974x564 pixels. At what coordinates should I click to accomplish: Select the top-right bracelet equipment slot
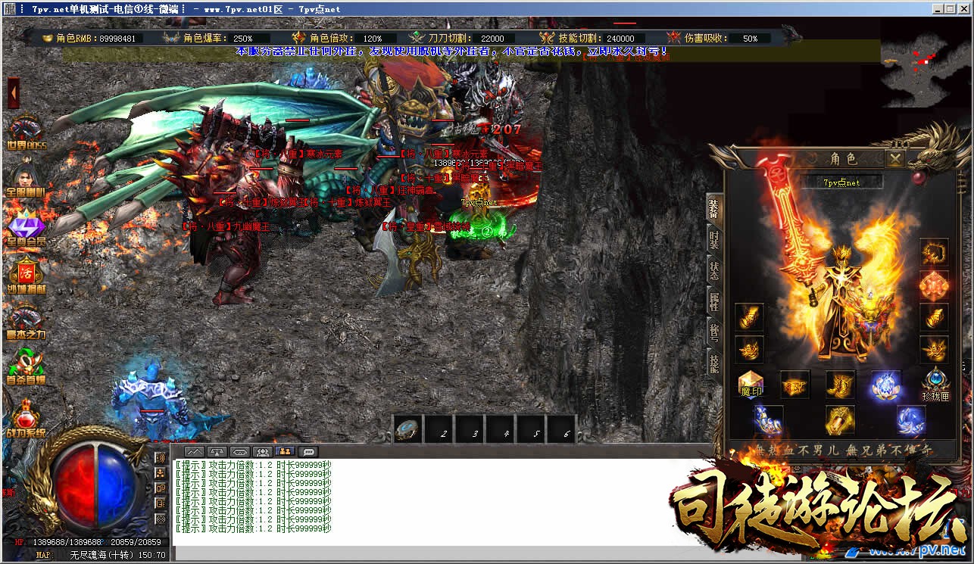[x=934, y=252]
